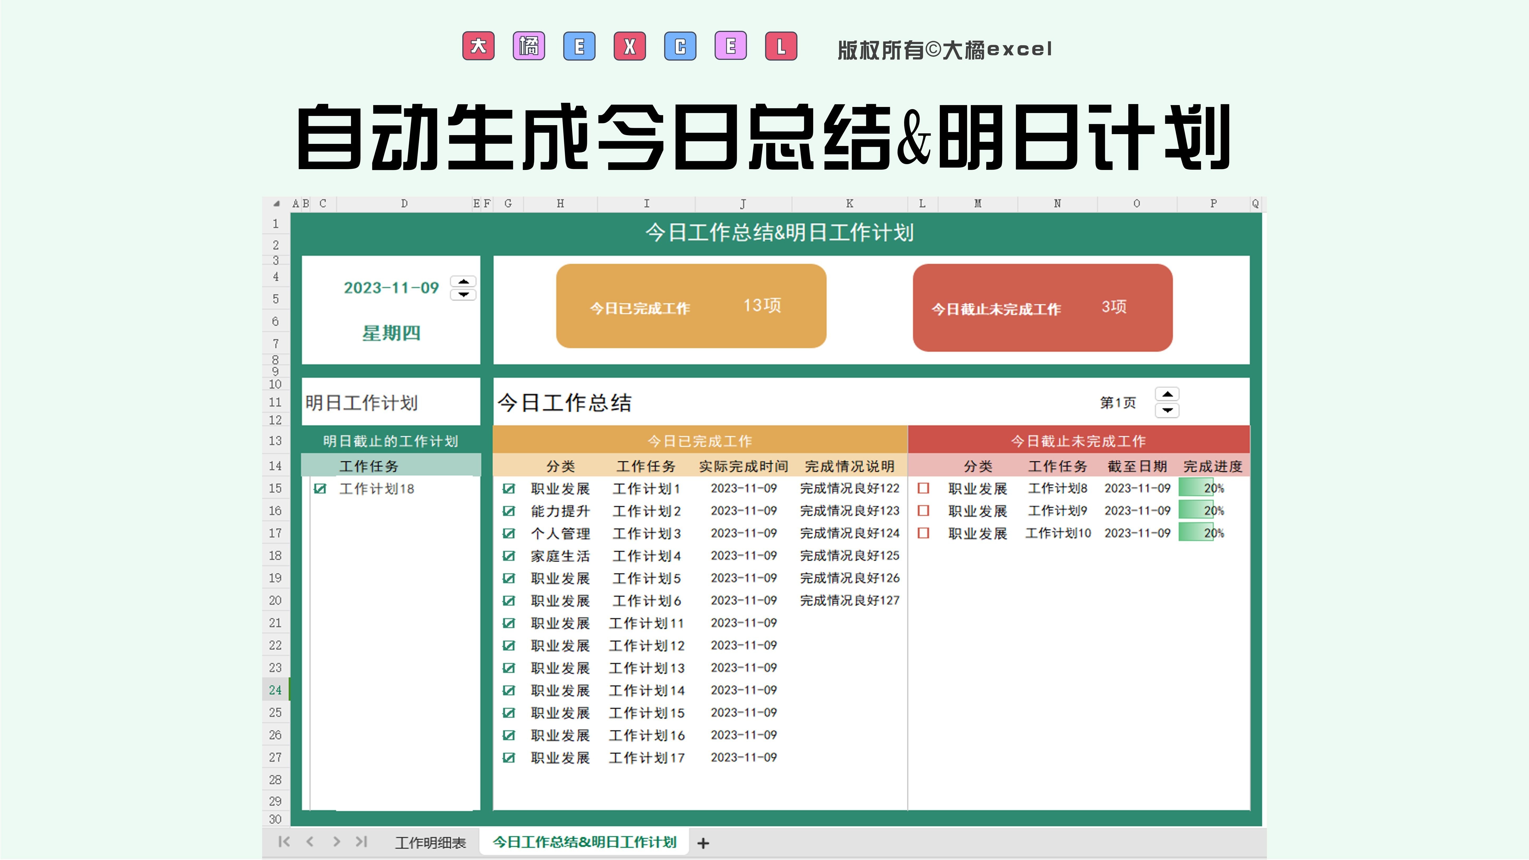
Task: Click the 个人管理 category cell
Action: click(560, 534)
